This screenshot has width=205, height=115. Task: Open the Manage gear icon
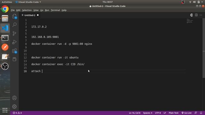[x=14, y=106]
